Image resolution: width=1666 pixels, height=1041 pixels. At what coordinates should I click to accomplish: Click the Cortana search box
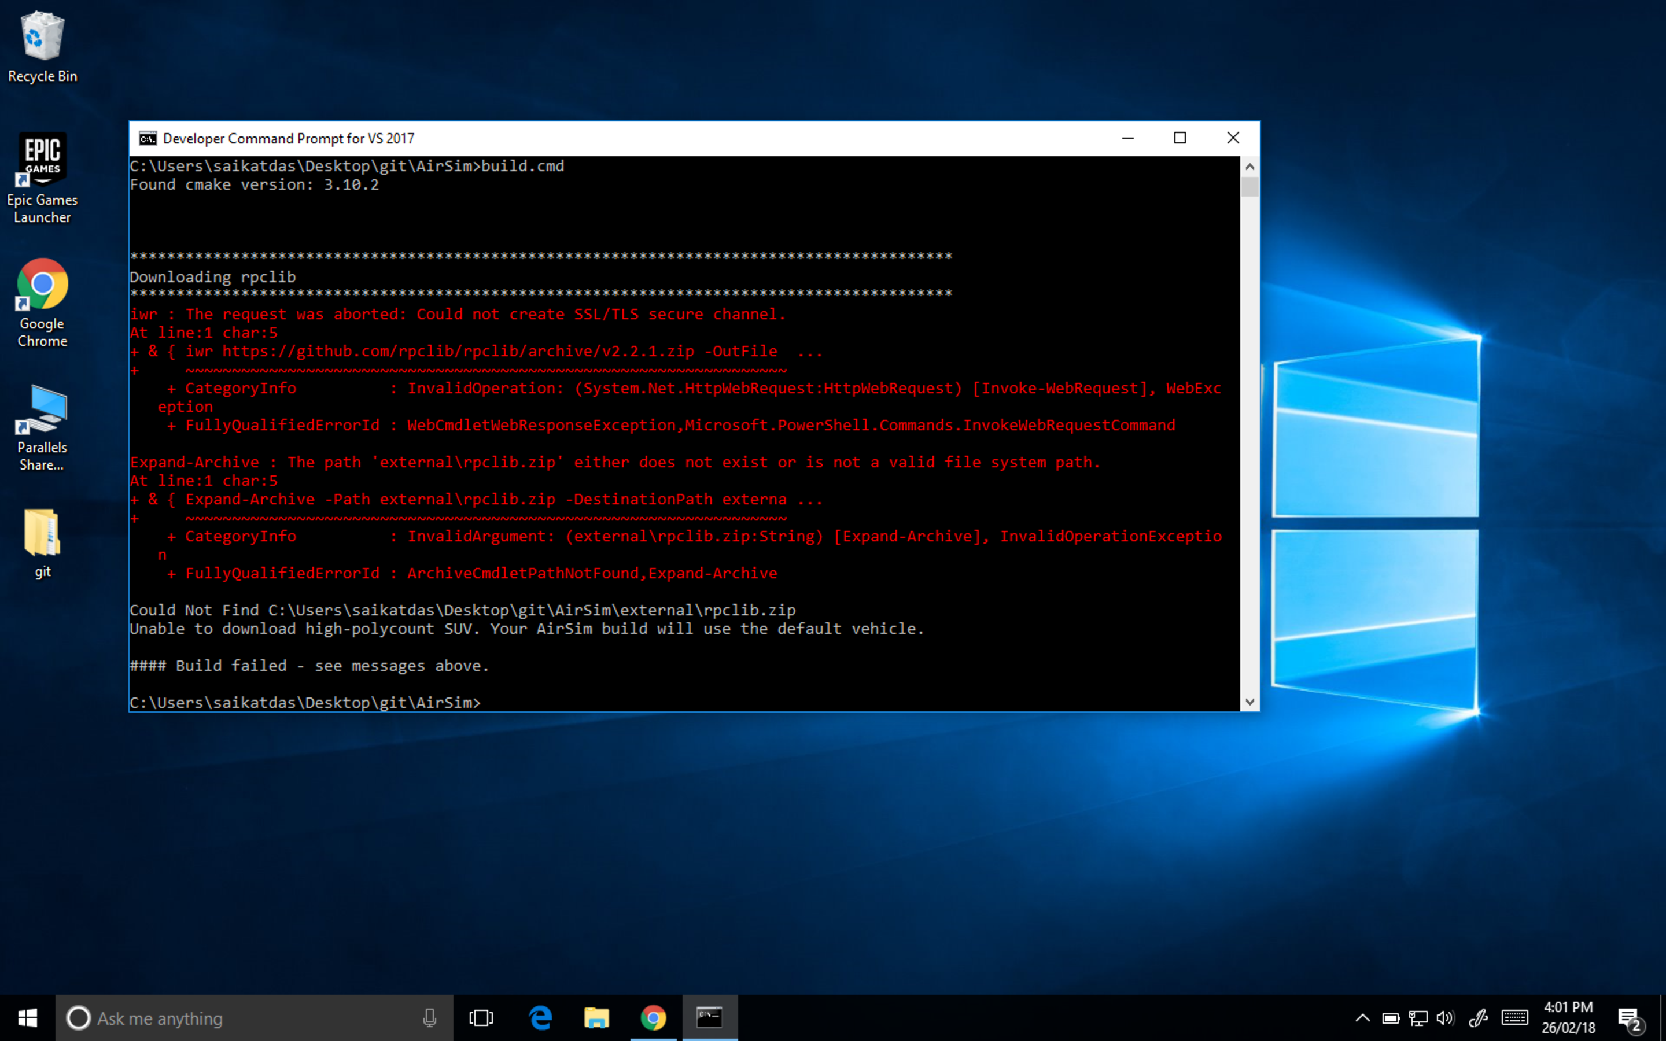pyautogui.click(x=254, y=1018)
